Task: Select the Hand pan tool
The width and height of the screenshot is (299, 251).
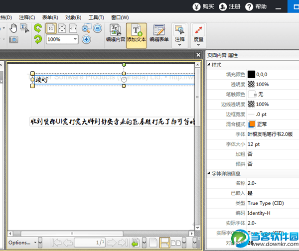Action: tap(13, 28)
